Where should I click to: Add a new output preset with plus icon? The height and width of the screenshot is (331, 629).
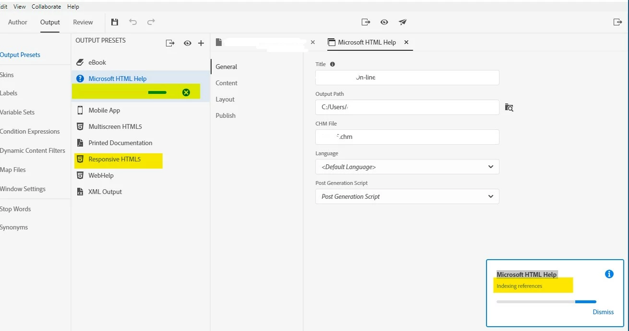click(201, 43)
